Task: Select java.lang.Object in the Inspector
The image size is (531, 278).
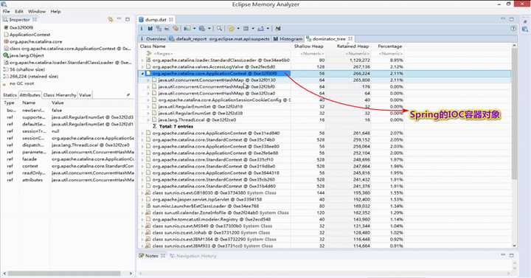Action: 27,55
